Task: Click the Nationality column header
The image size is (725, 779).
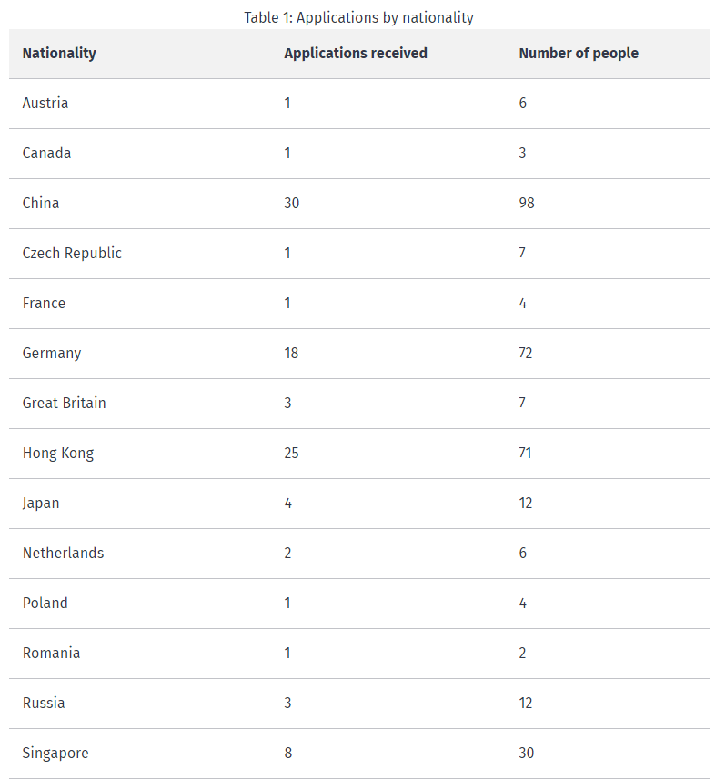Action: click(59, 54)
